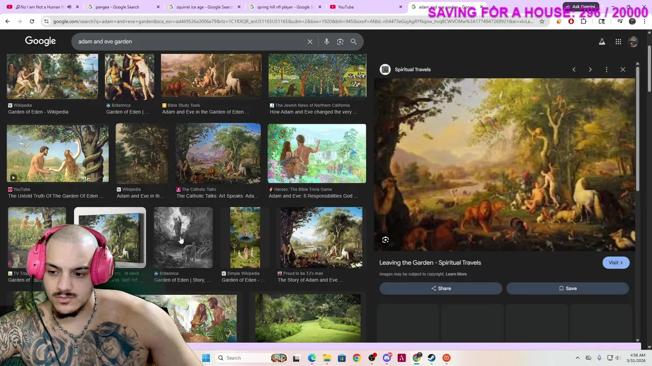Open taskbar clock showing 4:56 AM
This screenshot has height=366, width=652.
point(637,358)
